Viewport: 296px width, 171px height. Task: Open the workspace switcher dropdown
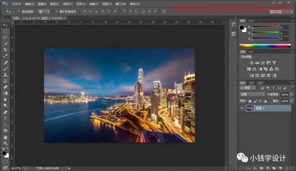(281, 12)
